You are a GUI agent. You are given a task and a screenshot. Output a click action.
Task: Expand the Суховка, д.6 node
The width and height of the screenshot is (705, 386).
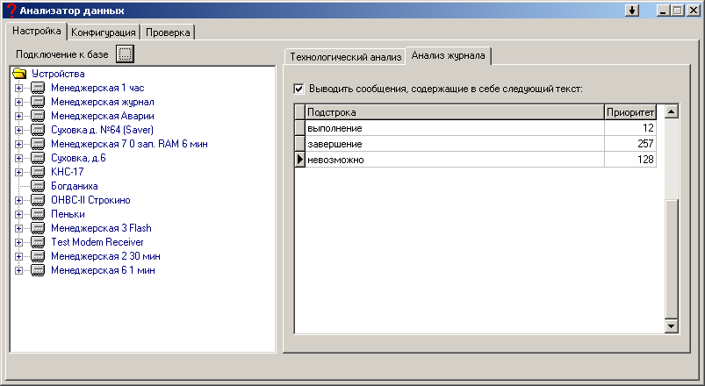click(x=18, y=158)
